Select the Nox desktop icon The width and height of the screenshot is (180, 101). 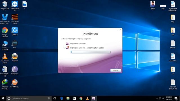click(x=15, y=44)
